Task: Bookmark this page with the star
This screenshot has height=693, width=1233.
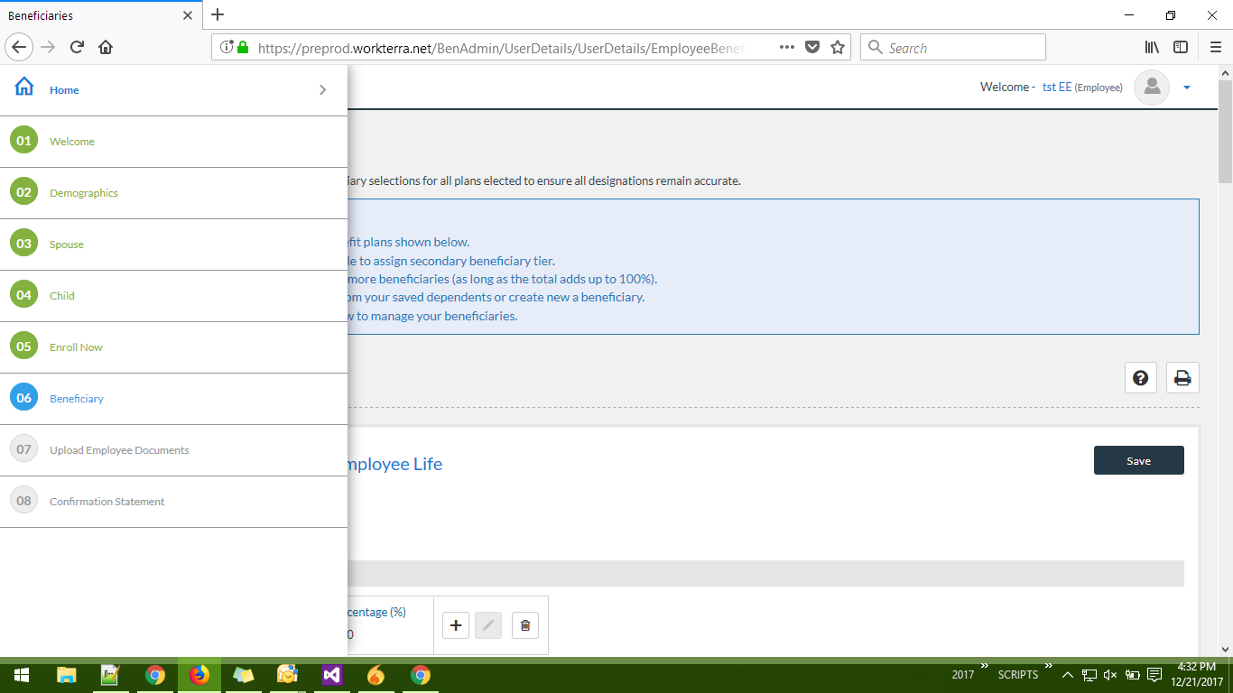Action: point(838,47)
